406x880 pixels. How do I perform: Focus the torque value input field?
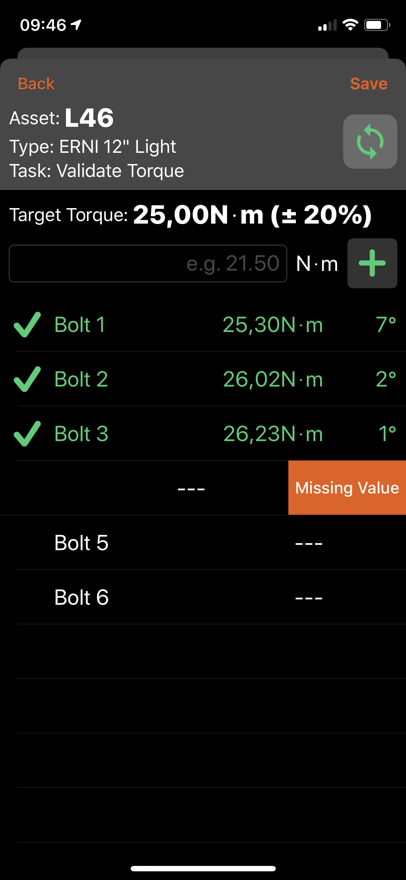coord(148,263)
